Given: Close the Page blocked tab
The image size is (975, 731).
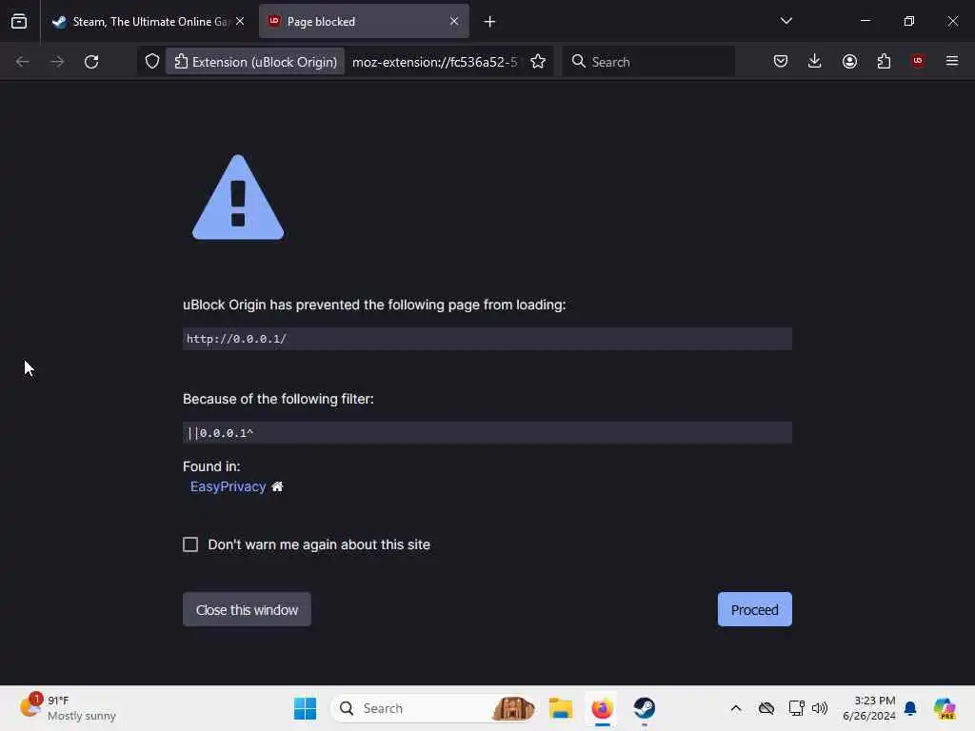Looking at the screenshot, I should pyautogui.click(x=454, y=22).
